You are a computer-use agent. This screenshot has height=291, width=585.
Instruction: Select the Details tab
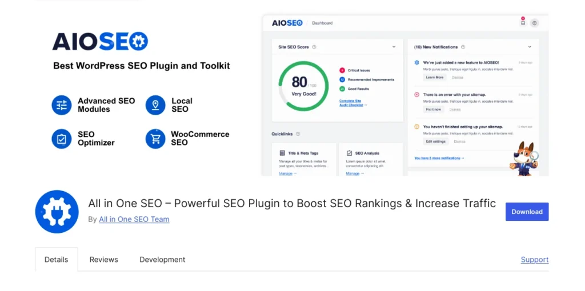tap(56, 260)
